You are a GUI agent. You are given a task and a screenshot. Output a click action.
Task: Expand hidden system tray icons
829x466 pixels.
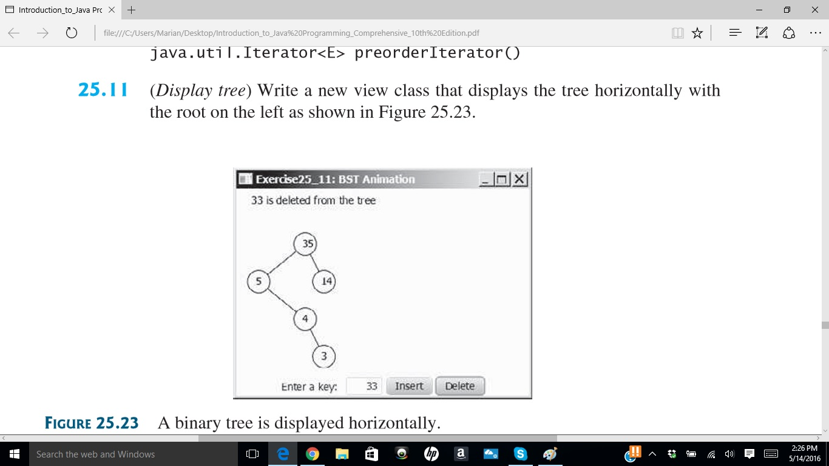652,454
